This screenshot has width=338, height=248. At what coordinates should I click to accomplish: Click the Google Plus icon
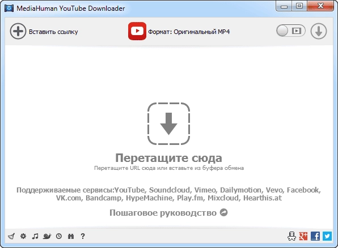tap(303, 236)
